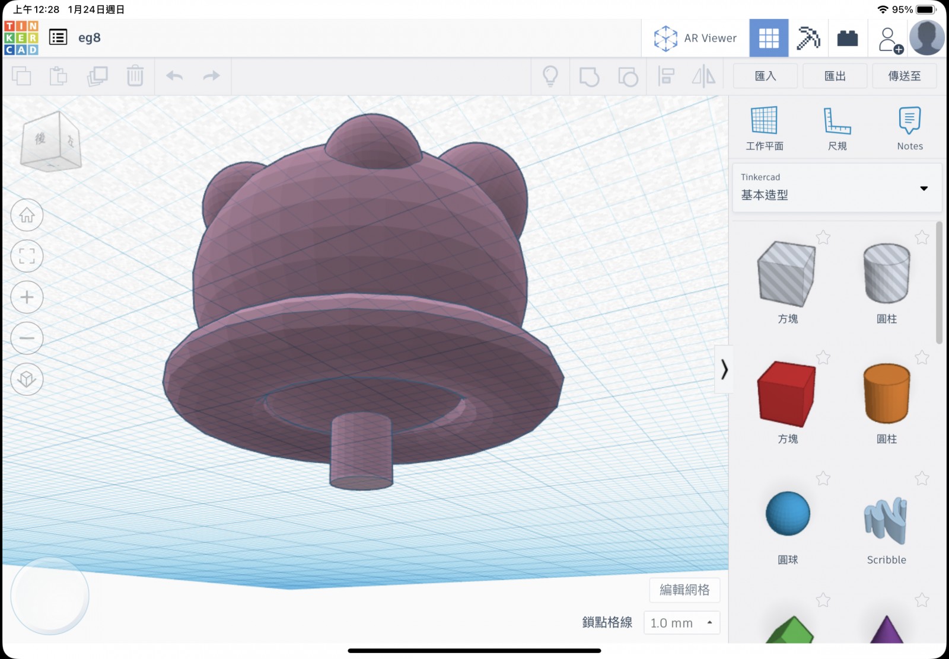
Task: Click the Mirror flip icon
Action: coord(704,76)
